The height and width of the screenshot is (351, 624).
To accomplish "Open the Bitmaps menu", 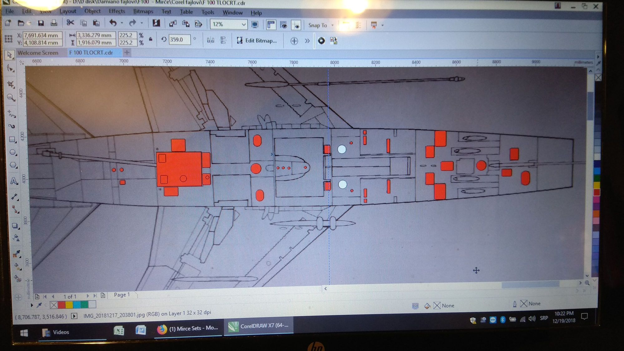I will [143, 12].
